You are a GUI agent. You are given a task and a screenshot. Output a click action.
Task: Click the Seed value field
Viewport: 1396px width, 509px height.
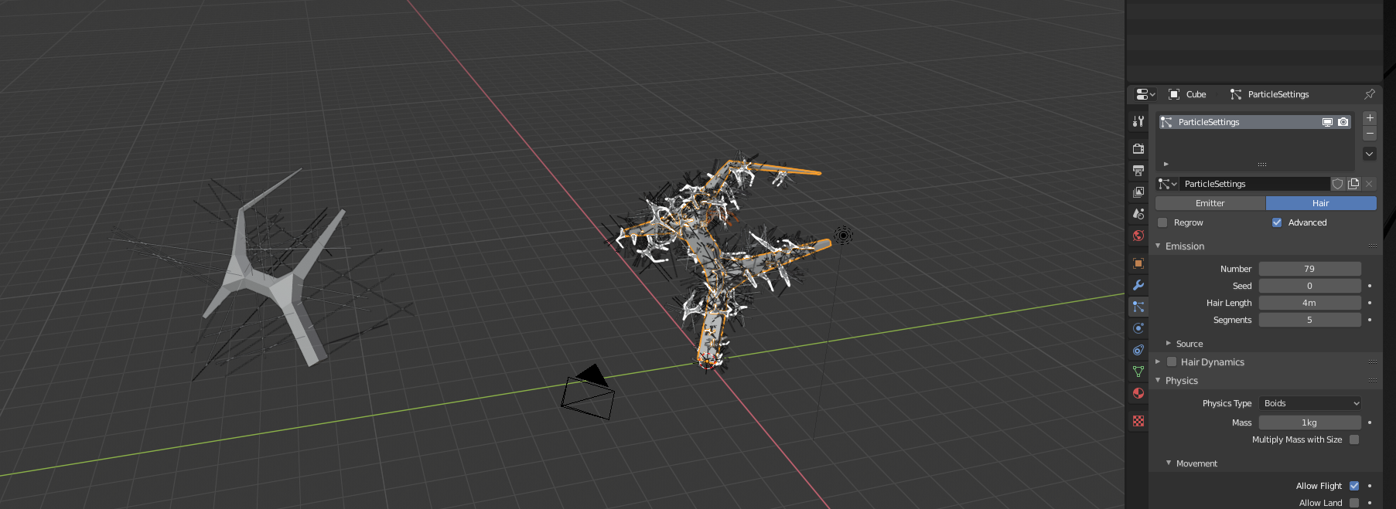click(x=1310, y=286)
